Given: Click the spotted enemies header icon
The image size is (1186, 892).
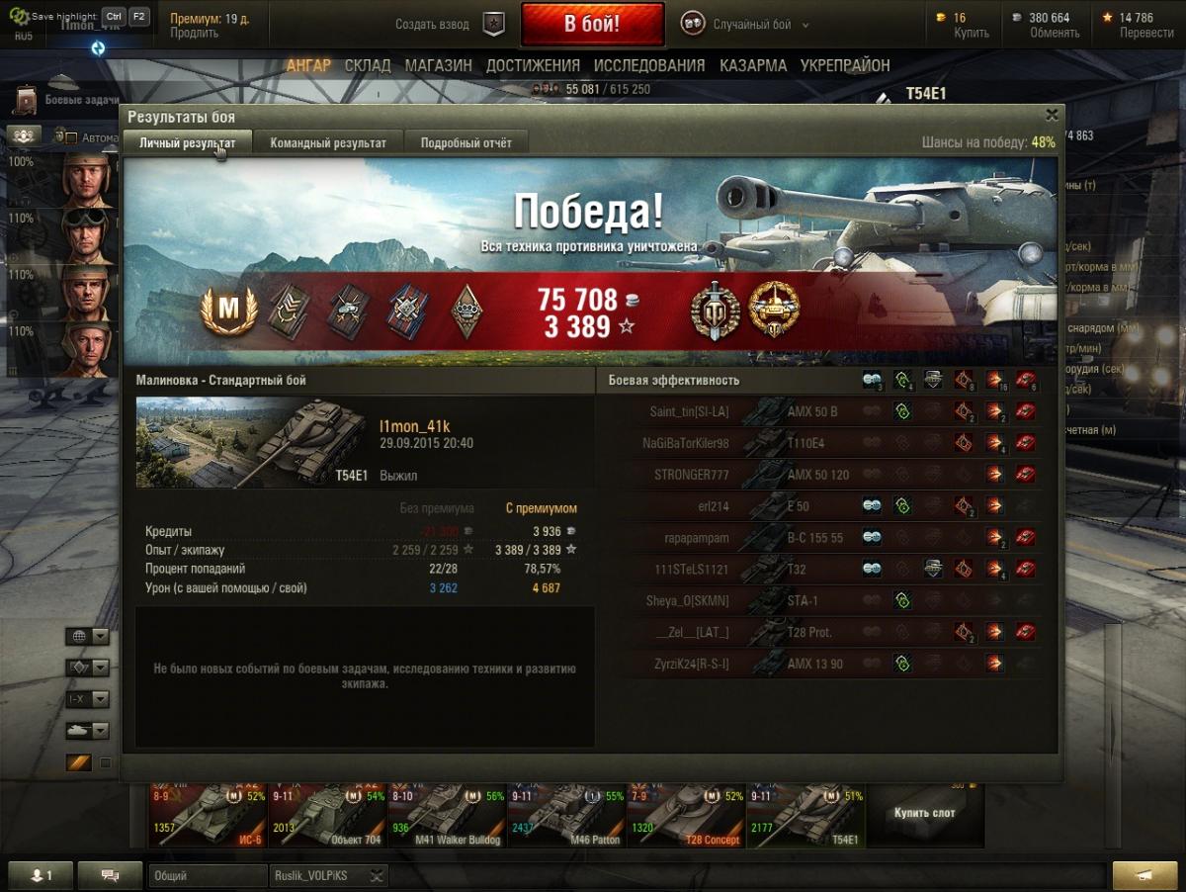Looking at the screenshot, I should (873, 380).
